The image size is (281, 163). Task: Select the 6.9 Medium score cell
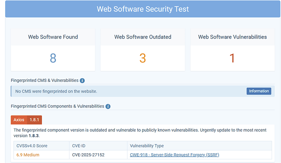pos(28,154)
